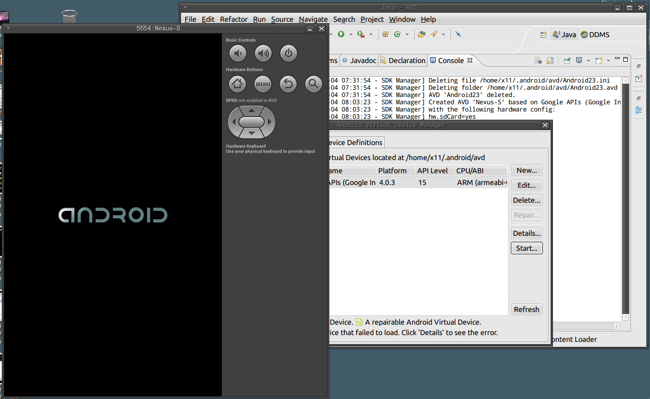
Task: Open the Edit menu
Action: tap(208, 19)
